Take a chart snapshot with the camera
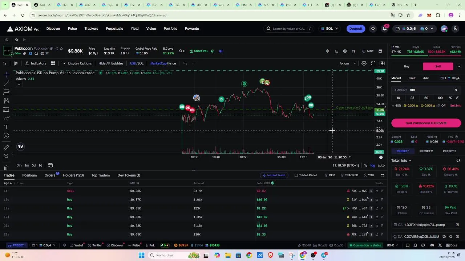The image size is (465, 261). coord(382,63)
